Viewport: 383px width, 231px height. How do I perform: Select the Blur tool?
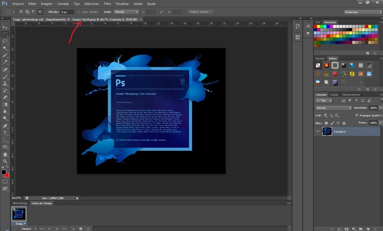tap(5, 111)
